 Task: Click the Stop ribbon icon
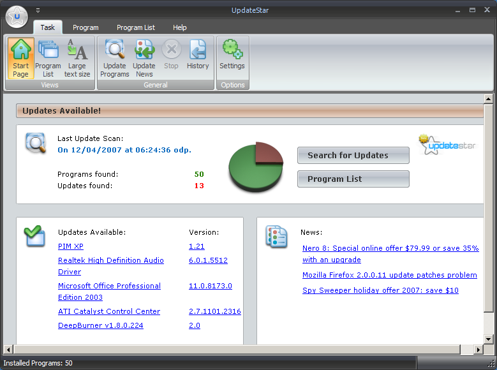[171, 54]
